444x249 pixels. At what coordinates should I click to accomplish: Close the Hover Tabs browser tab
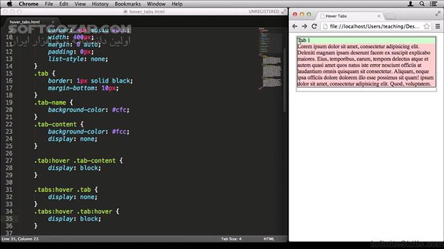coord(379,16)
